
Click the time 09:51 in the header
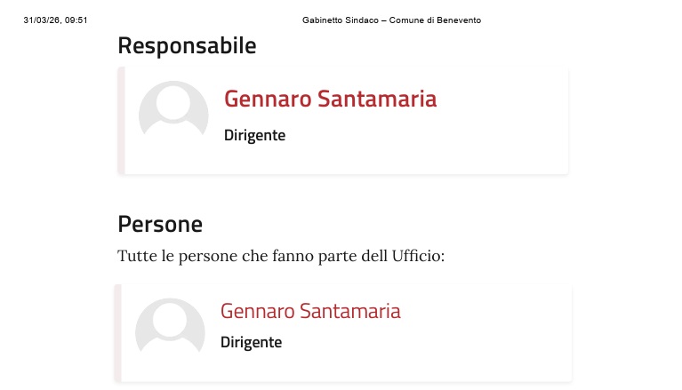(x=76, y=20)
